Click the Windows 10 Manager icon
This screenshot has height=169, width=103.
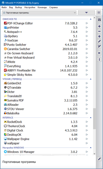(5, 152)
